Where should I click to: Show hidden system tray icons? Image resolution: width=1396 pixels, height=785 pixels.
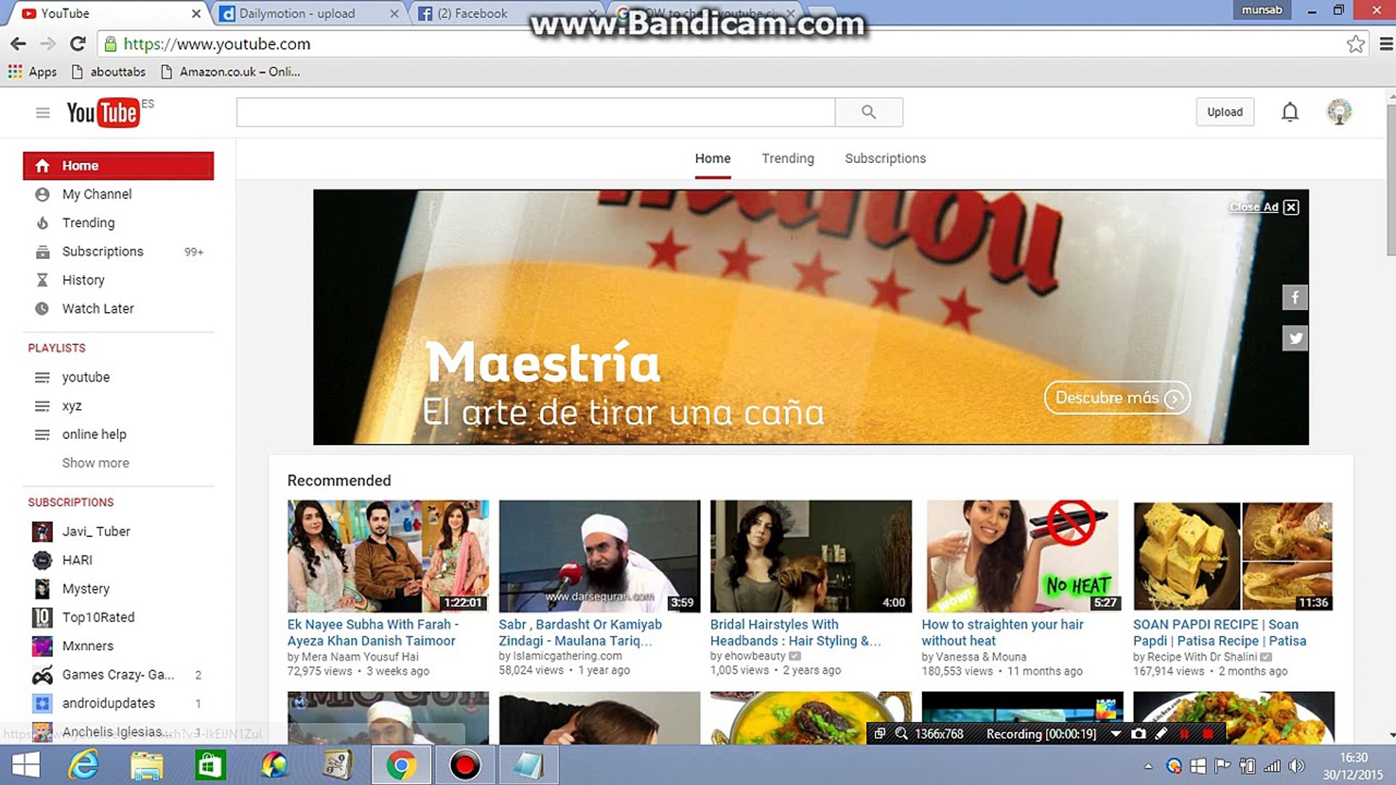click(x=1148, y=766)
